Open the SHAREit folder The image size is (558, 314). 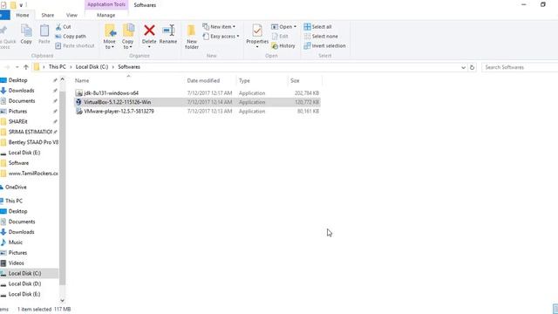[x=17, y=122]
